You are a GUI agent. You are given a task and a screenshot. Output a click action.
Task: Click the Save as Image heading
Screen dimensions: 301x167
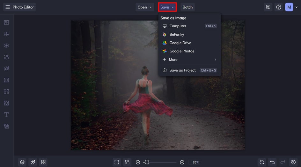[x=173, y=18]
